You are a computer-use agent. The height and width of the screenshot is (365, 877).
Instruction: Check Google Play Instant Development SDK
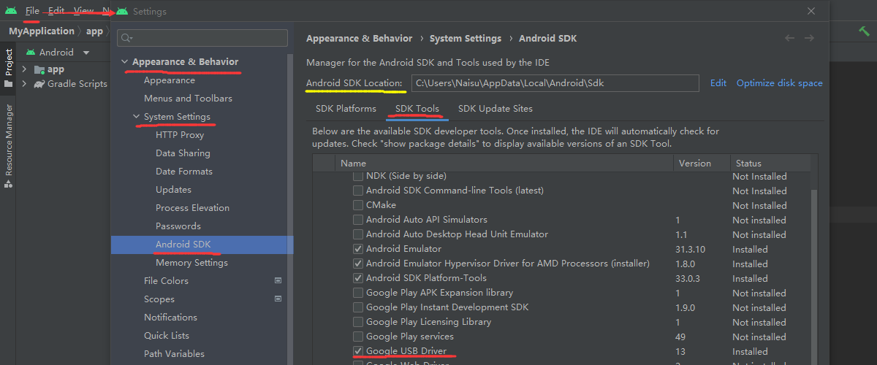tap(358, 307)
